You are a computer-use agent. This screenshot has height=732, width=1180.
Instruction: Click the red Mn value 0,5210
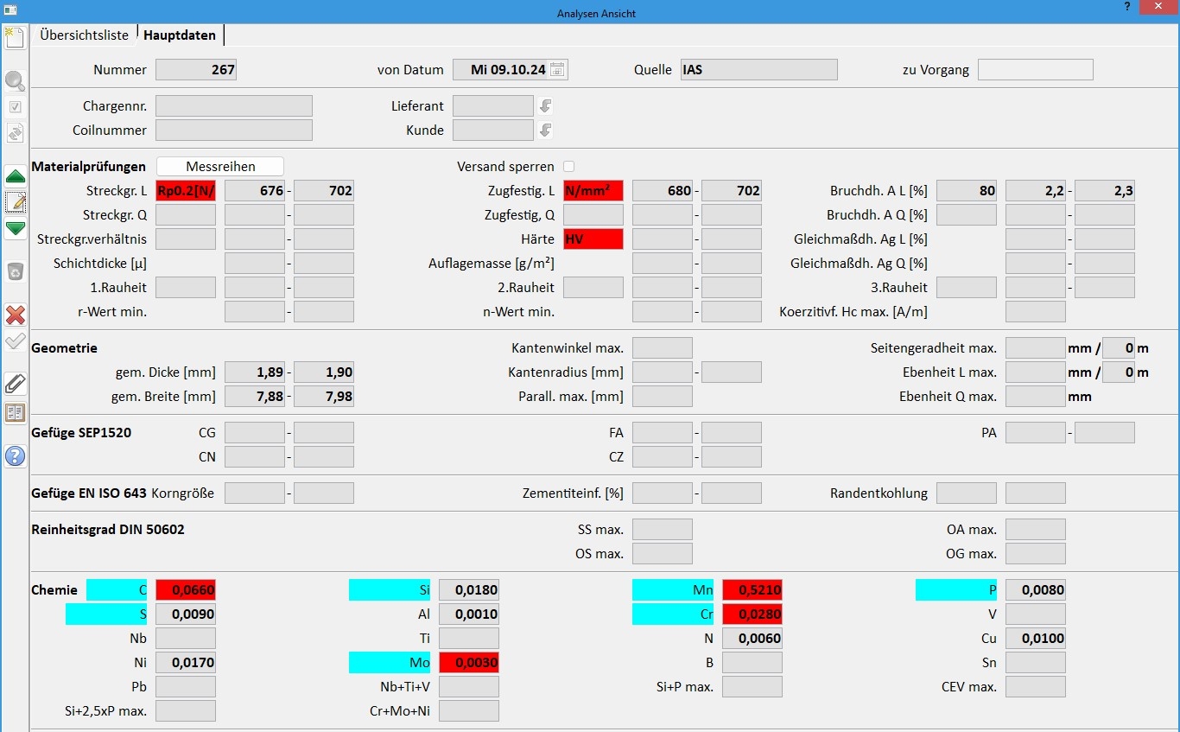(752, 590)
